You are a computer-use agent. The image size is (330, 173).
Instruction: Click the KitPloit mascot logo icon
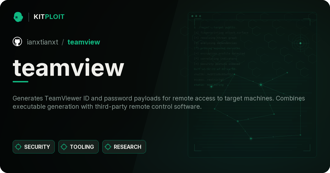click(x=18, y=17)
